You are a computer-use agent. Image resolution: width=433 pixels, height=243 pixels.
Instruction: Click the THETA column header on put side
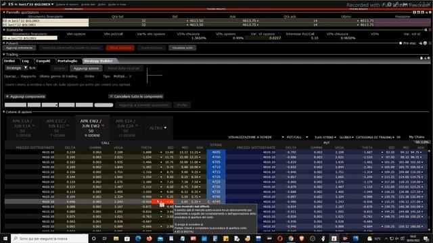tap(367, 148)
